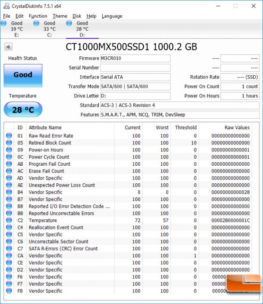Click the Threshold column header
263x304 pixels.
[x=186, y=128]
